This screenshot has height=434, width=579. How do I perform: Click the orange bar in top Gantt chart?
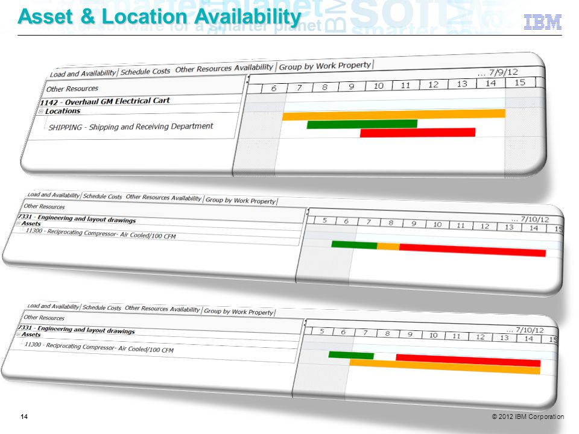pyautogui.click(x=394, y=115)
